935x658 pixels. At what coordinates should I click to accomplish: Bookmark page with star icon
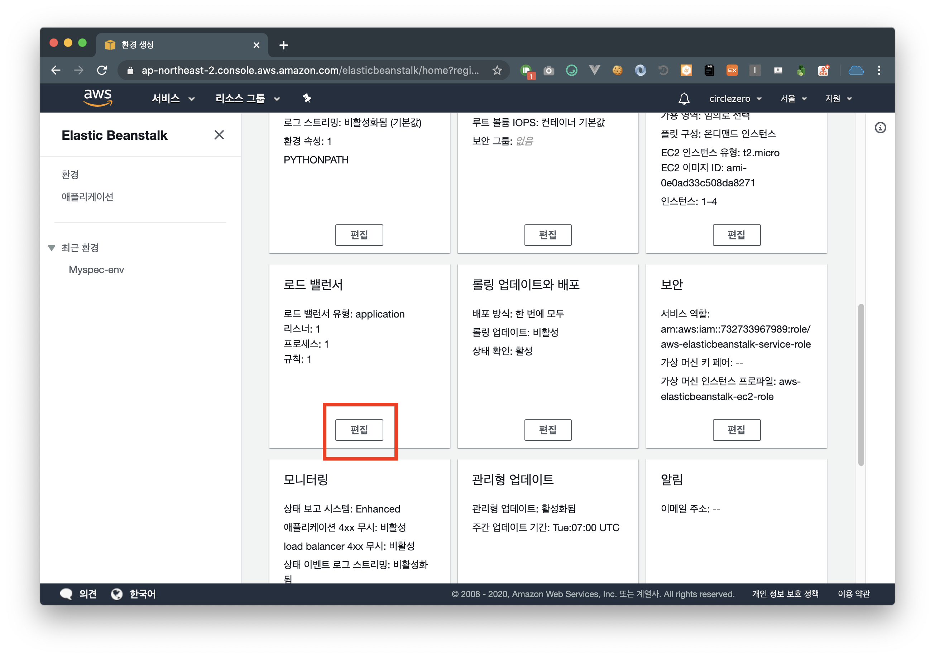coord(497,71)
